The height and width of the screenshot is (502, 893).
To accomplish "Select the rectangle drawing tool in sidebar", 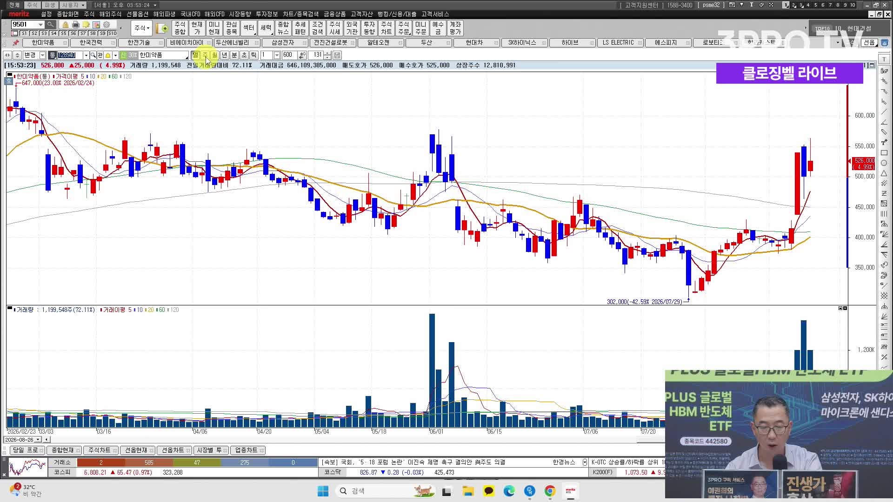I will 884,153.
